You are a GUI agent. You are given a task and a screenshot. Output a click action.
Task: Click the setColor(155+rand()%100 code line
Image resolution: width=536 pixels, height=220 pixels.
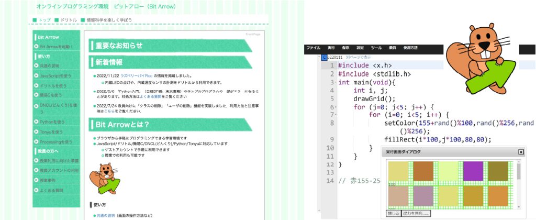click(x=459, y=127)
